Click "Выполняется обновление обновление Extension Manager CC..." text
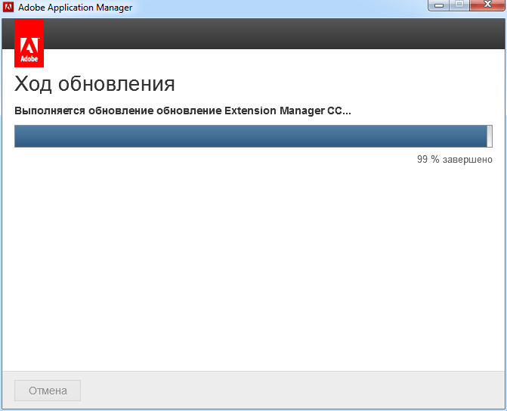Screen dimensions: 507x411 tap(183, 111)
